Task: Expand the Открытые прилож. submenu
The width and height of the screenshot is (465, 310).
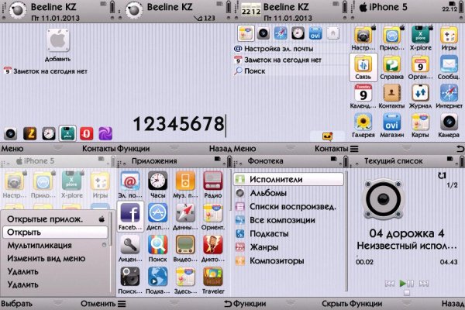Action: [x=57, y=219]
